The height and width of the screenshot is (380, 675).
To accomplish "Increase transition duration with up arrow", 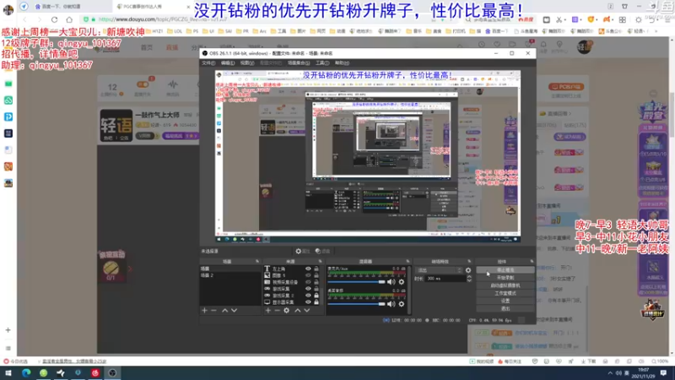I will (469, 277).
